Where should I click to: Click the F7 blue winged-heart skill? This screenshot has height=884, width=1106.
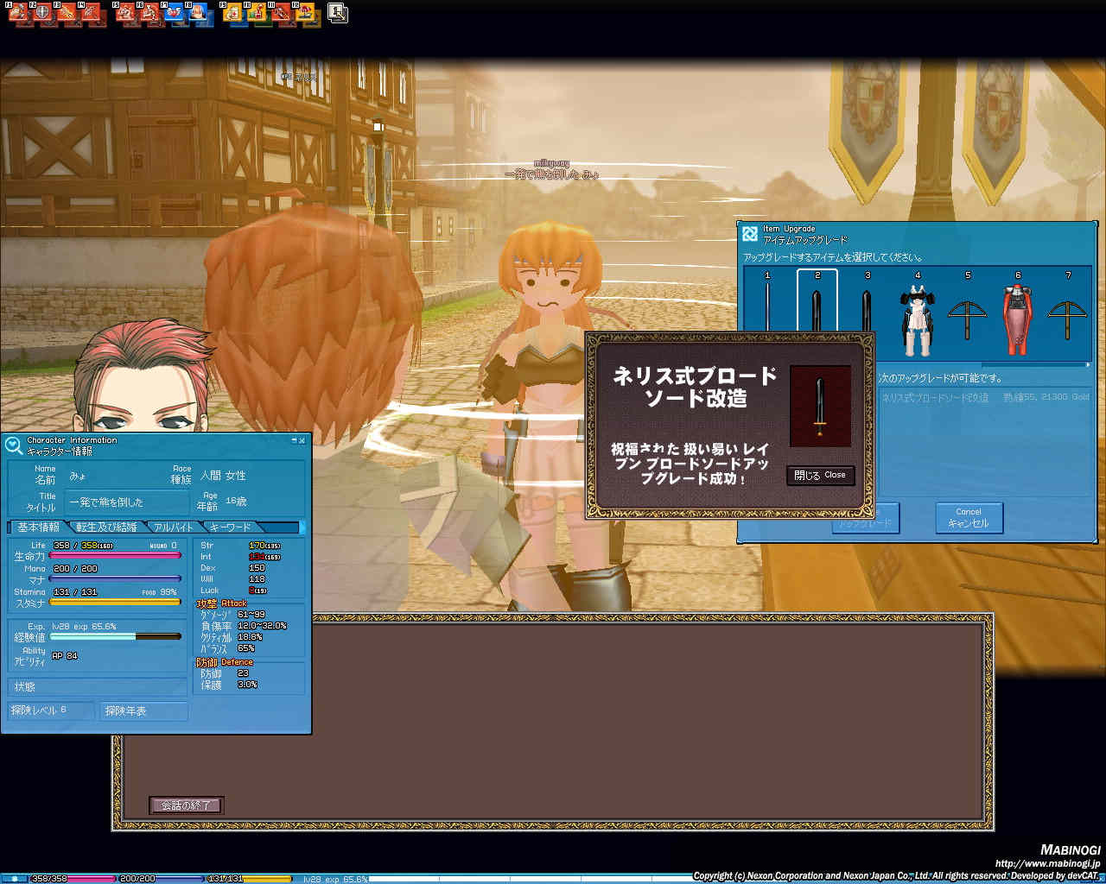[174, 14]
